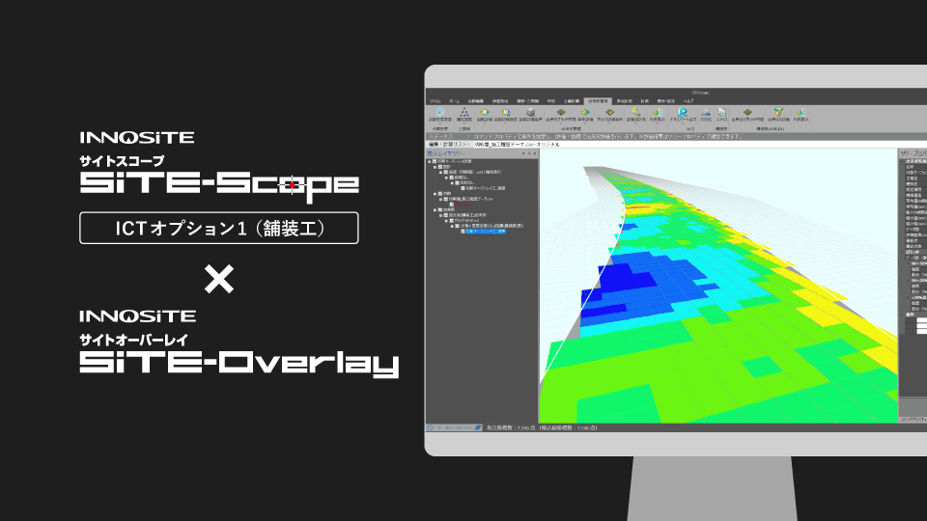The height and width of the screenshot is (521, 927).
Task: Click the テキスト出力 globe export icon
Action: click(x=684, y=114)
